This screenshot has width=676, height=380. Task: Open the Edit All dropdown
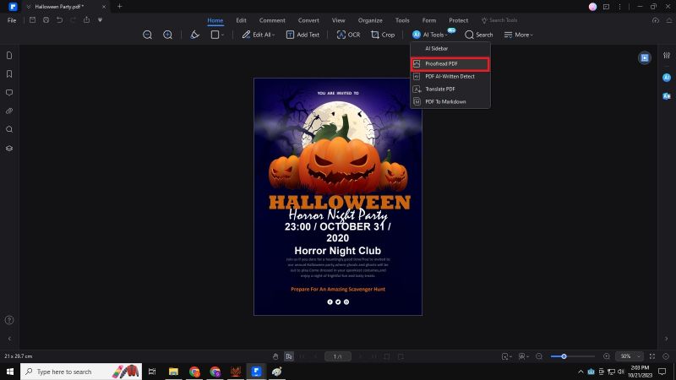point(258,35)
